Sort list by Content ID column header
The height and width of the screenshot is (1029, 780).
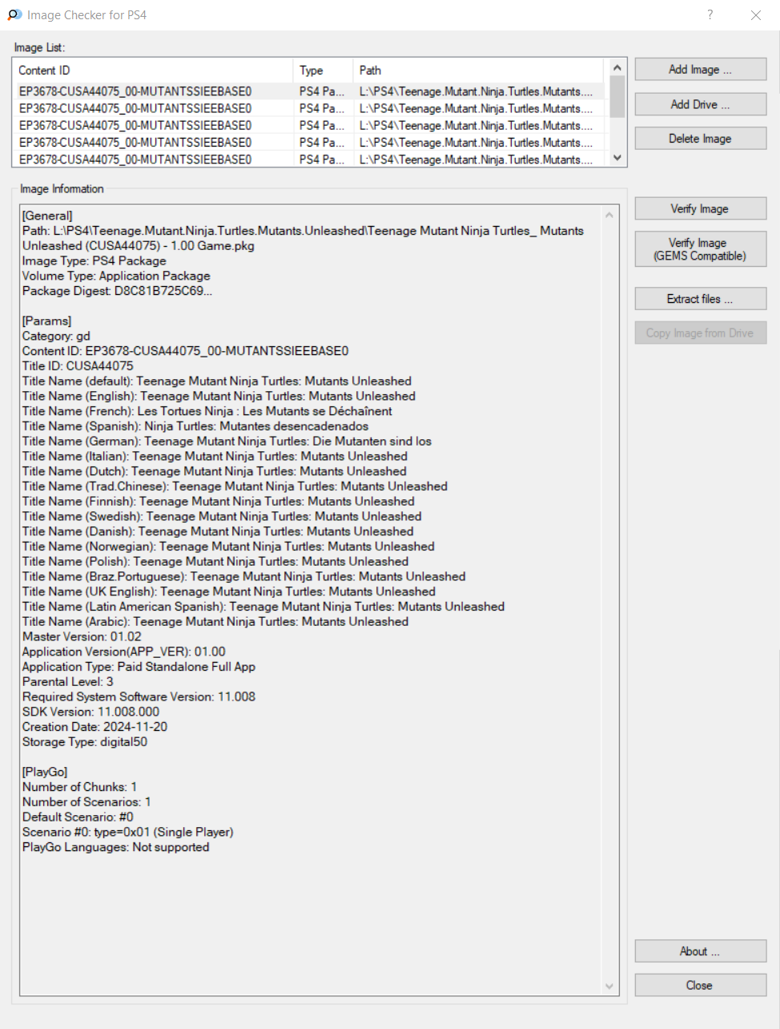pyautogui.click(x=152, y=71)
